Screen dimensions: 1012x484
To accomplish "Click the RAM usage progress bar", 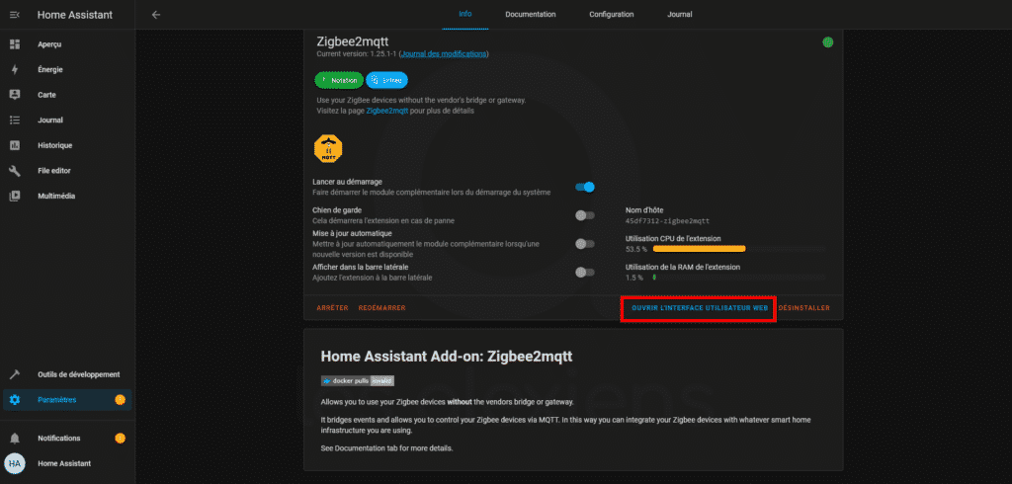I will [x=739, y=277].
